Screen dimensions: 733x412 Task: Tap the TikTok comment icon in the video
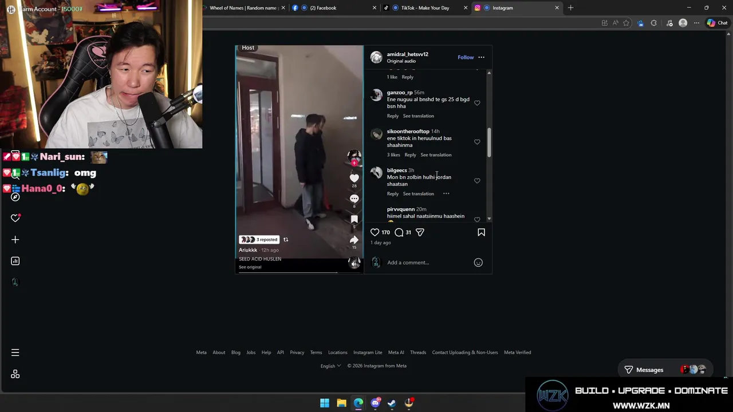pos(354,199)
